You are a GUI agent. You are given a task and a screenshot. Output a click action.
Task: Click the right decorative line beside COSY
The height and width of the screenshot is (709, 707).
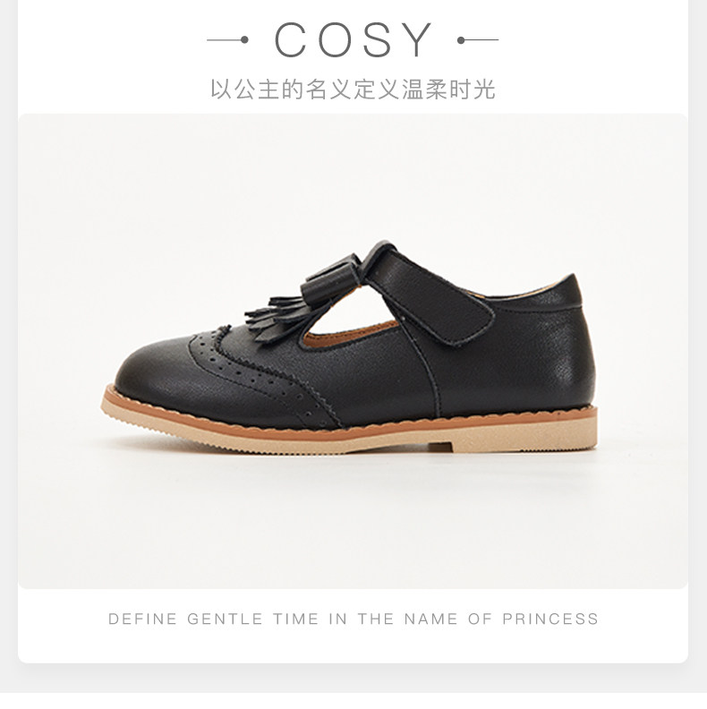(x=478, y=40)
